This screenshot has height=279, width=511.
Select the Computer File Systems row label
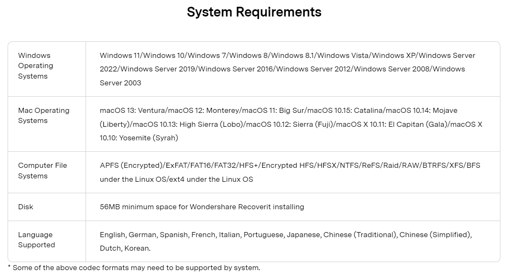point(42,170)
